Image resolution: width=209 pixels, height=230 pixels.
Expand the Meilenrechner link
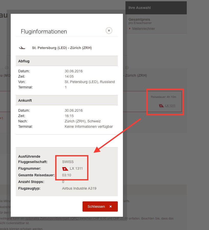click(x=143, y=29)
